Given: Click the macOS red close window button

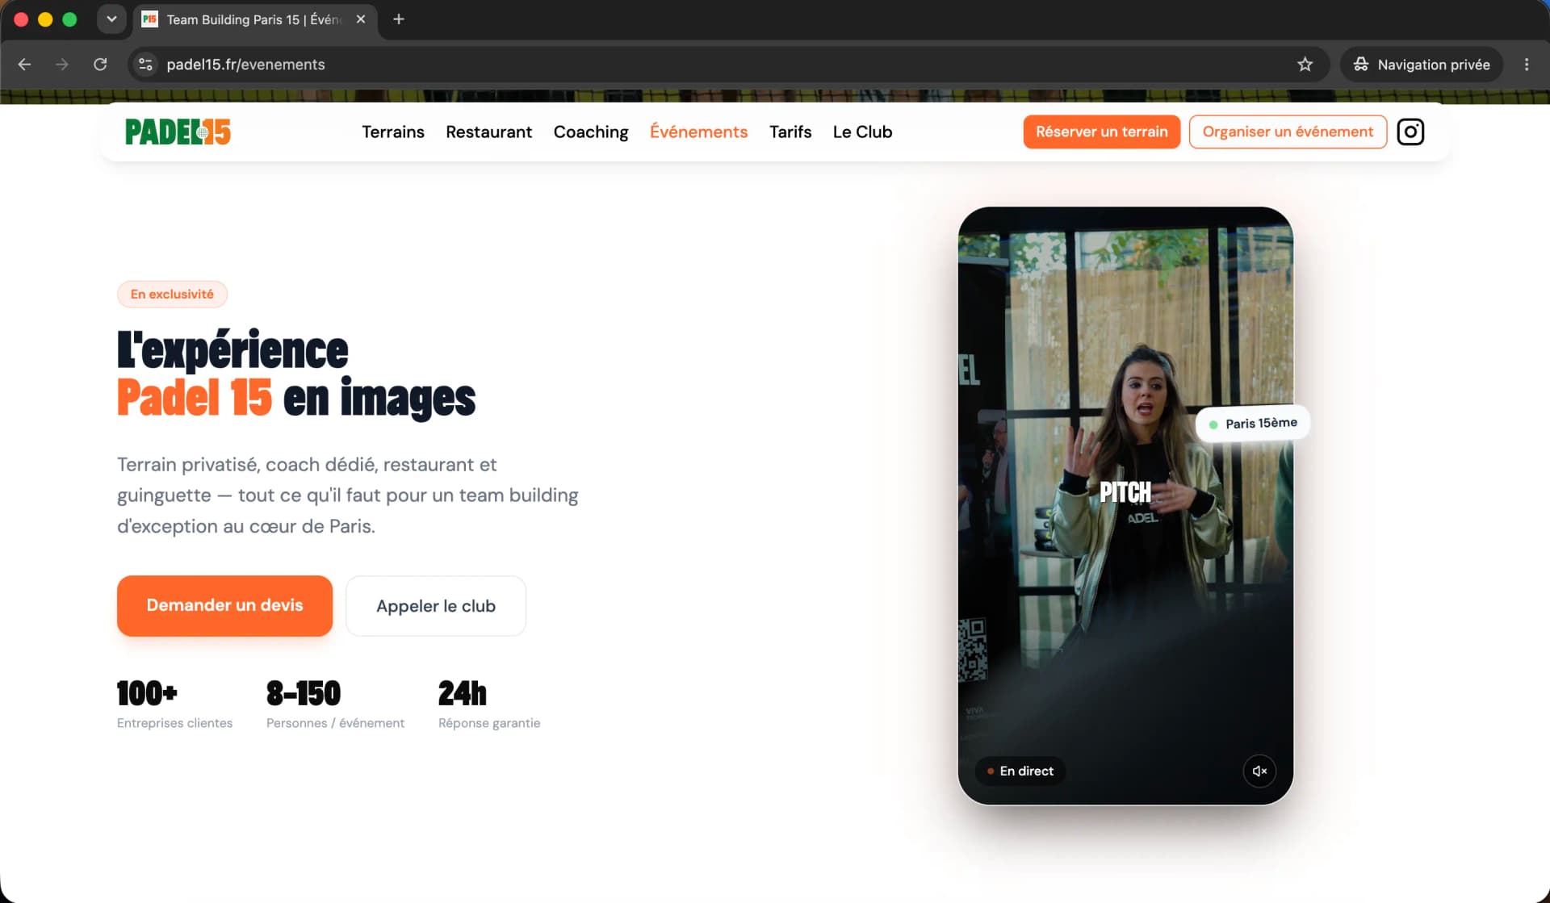Looking at the screenshot, I should 22,19.
